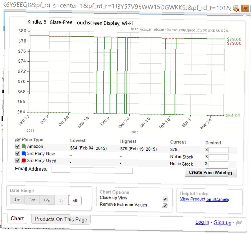Click the 3rd Party Used desired price field
This screenshot has width=251, height=234.
click(x=218, y=164)
